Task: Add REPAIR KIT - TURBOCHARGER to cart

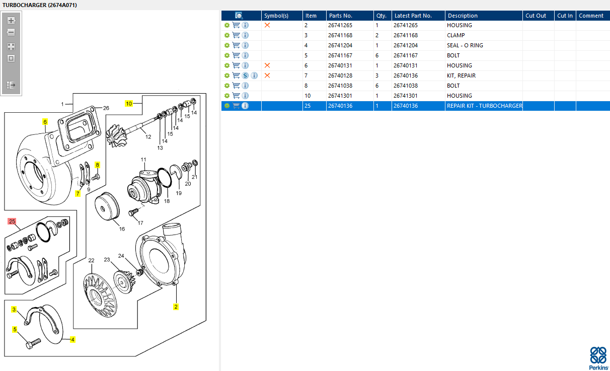Action: click(x=236, y=106)
